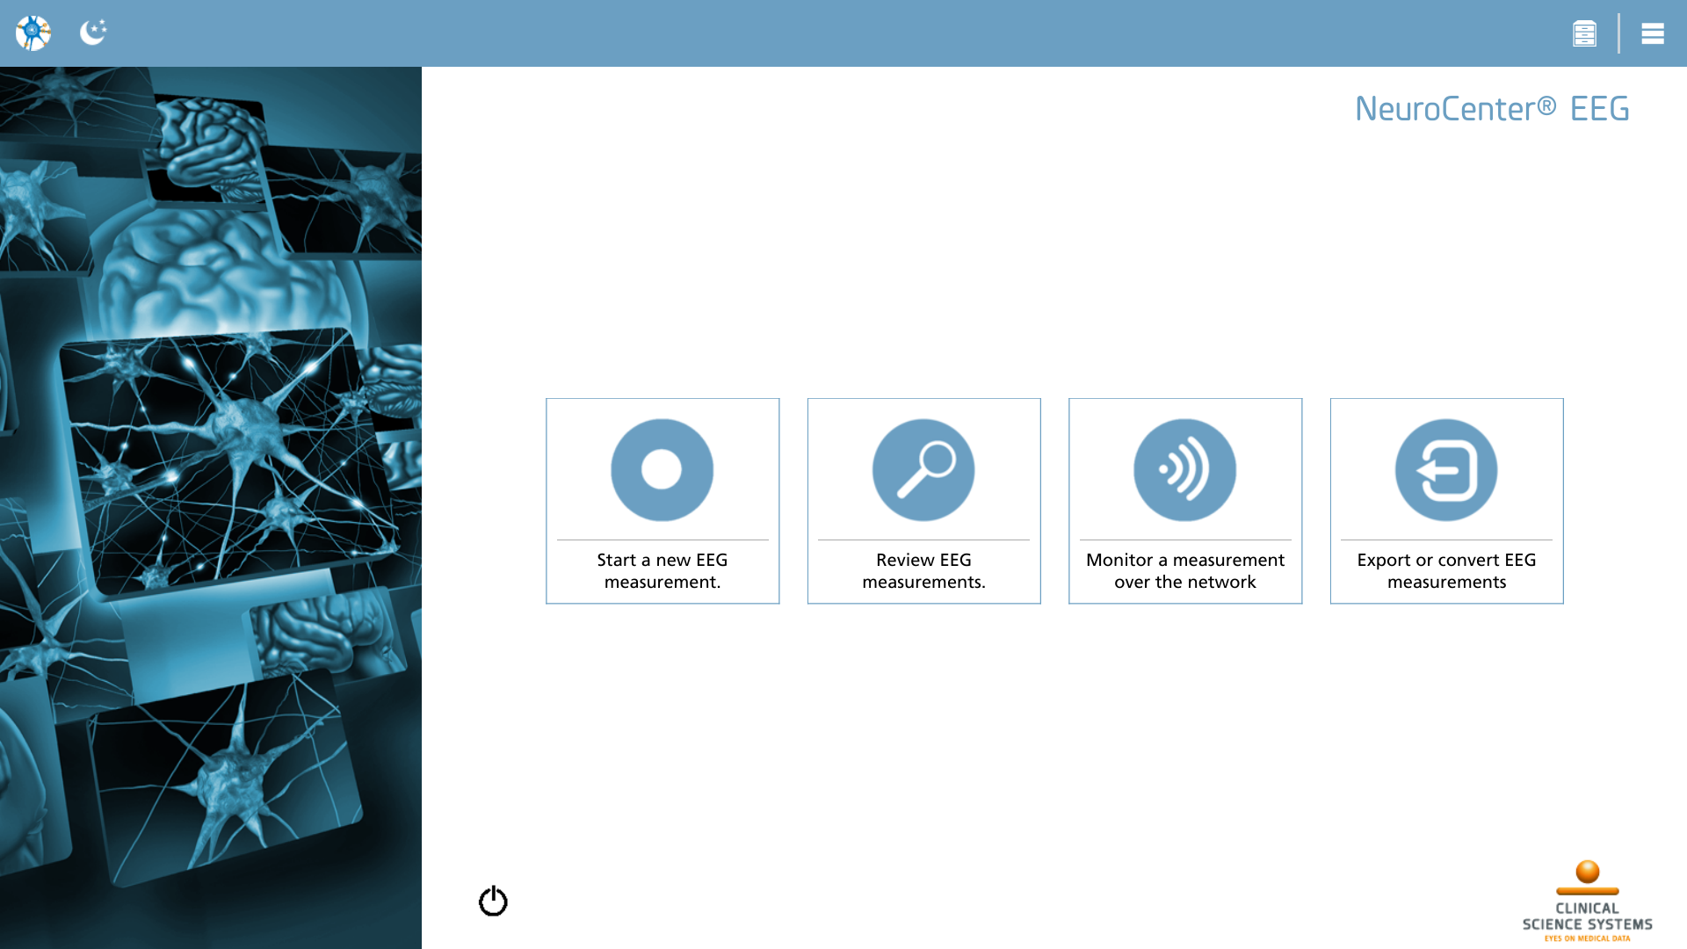Viewport: 1687px width, 949px height.
Task: Click the power shutdown icon
Action: (x=493, y=901)
